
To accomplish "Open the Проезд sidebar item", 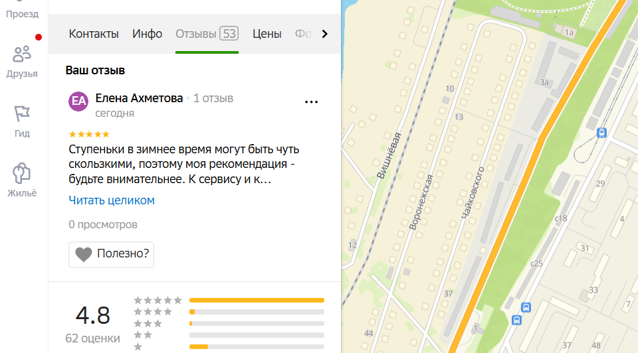I will pos(22,11).
